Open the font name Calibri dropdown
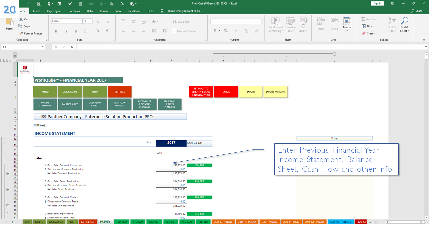Image resolution: width=429 pixels, height=241 pixels. [x=81, y=21]
